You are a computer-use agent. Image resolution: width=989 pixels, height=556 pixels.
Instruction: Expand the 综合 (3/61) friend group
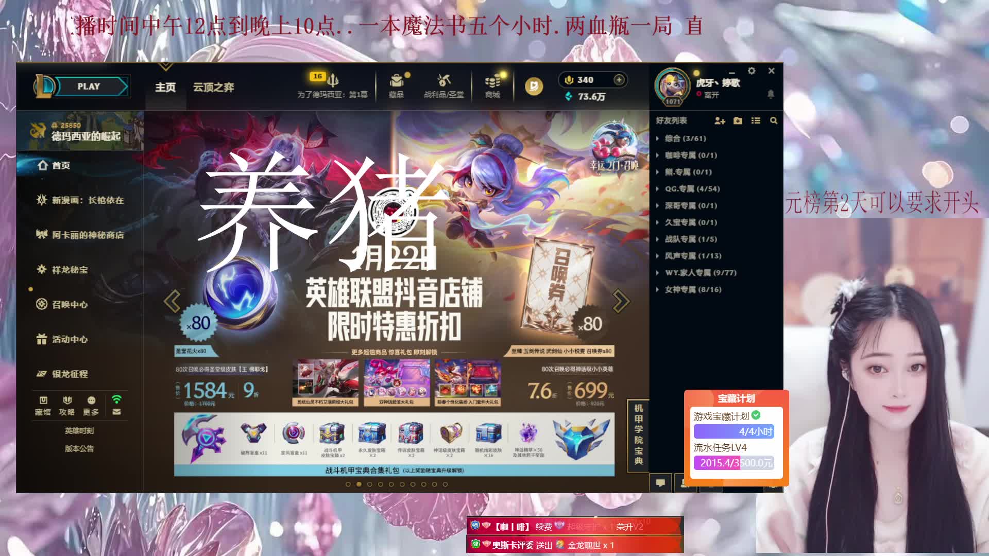coord(685,138)
